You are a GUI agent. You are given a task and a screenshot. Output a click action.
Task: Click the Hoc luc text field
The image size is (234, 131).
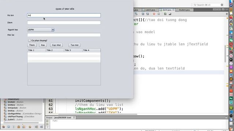pos(64,35)
